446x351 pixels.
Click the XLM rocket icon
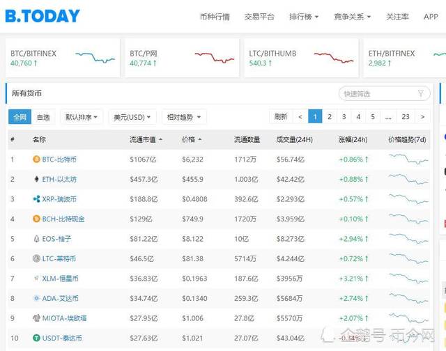click(x=36, y=279)
